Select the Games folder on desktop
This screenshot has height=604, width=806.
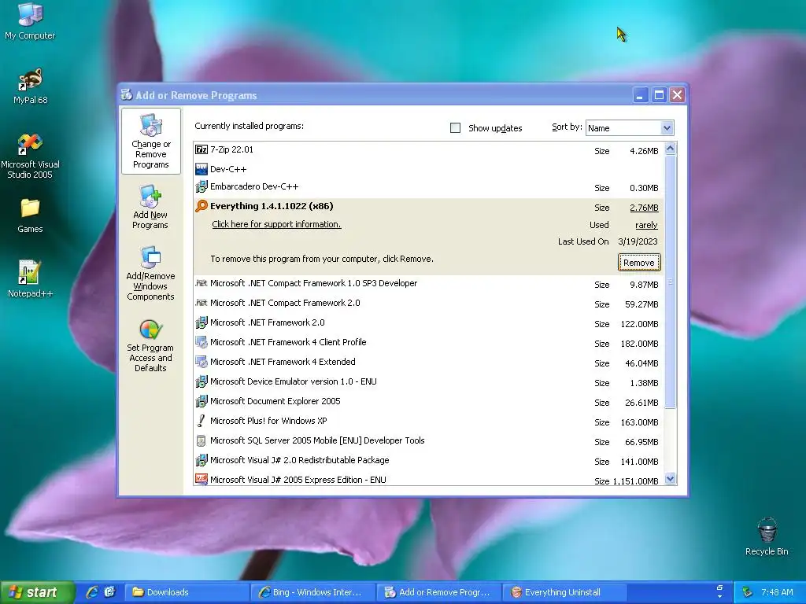pyautogui.click(x=30, y=215)
